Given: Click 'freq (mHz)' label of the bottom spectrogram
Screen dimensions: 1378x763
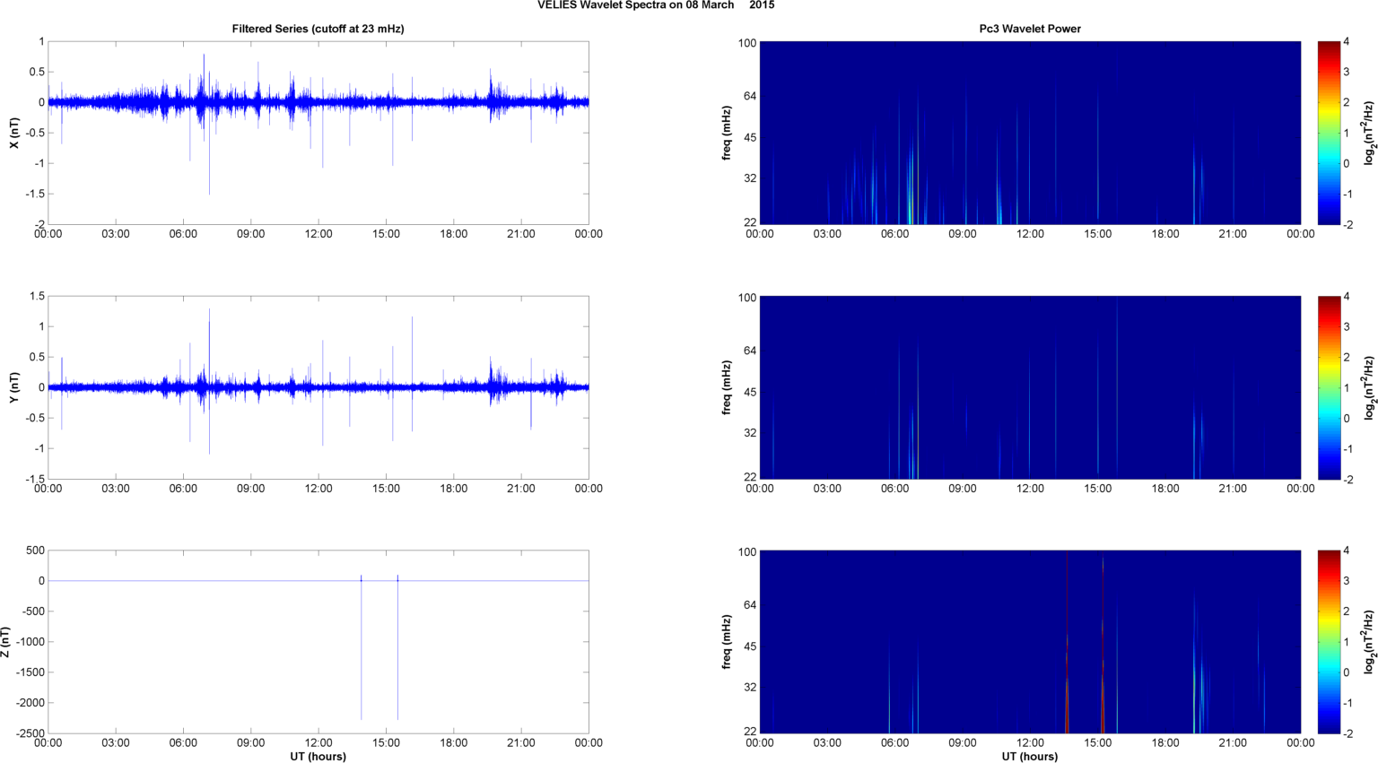Looking at the screenshot, I should point(727,642).
